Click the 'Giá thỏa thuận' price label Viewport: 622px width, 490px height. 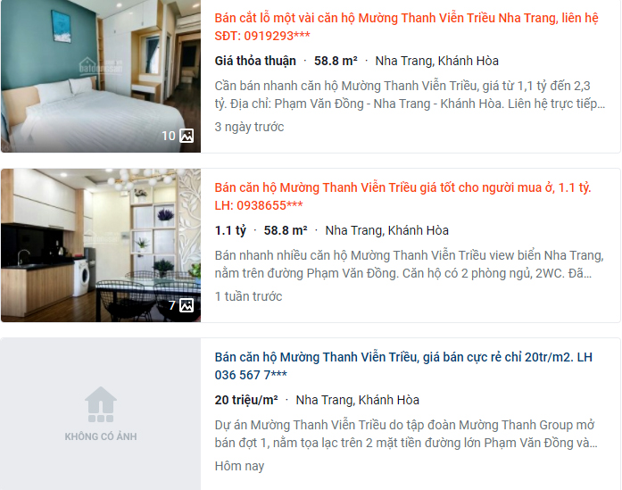(255, 61)
